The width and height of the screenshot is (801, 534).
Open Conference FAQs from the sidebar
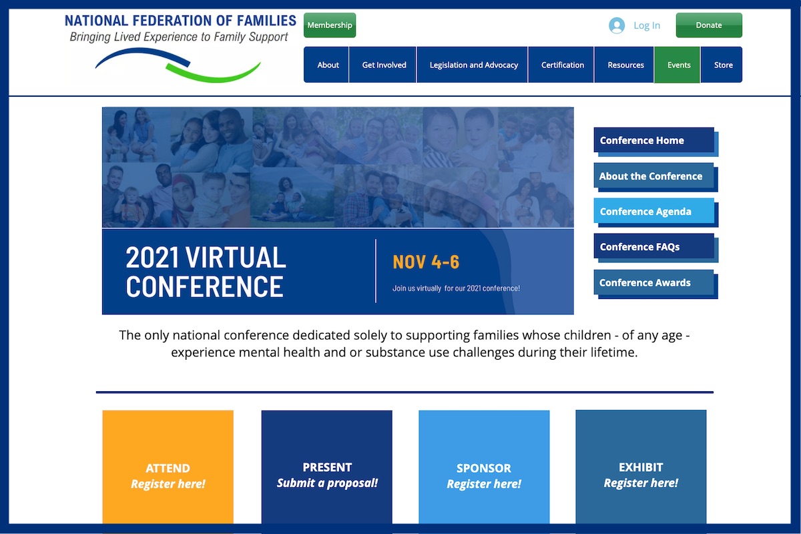pos(654,247)
